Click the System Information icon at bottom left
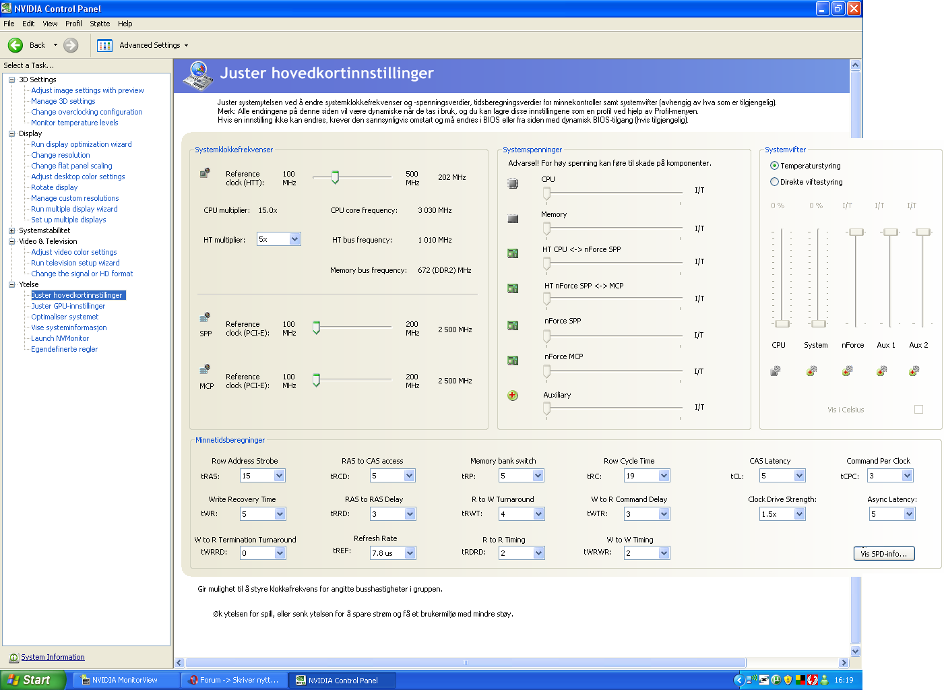This screenshot has height=690, width=944. 13,658
